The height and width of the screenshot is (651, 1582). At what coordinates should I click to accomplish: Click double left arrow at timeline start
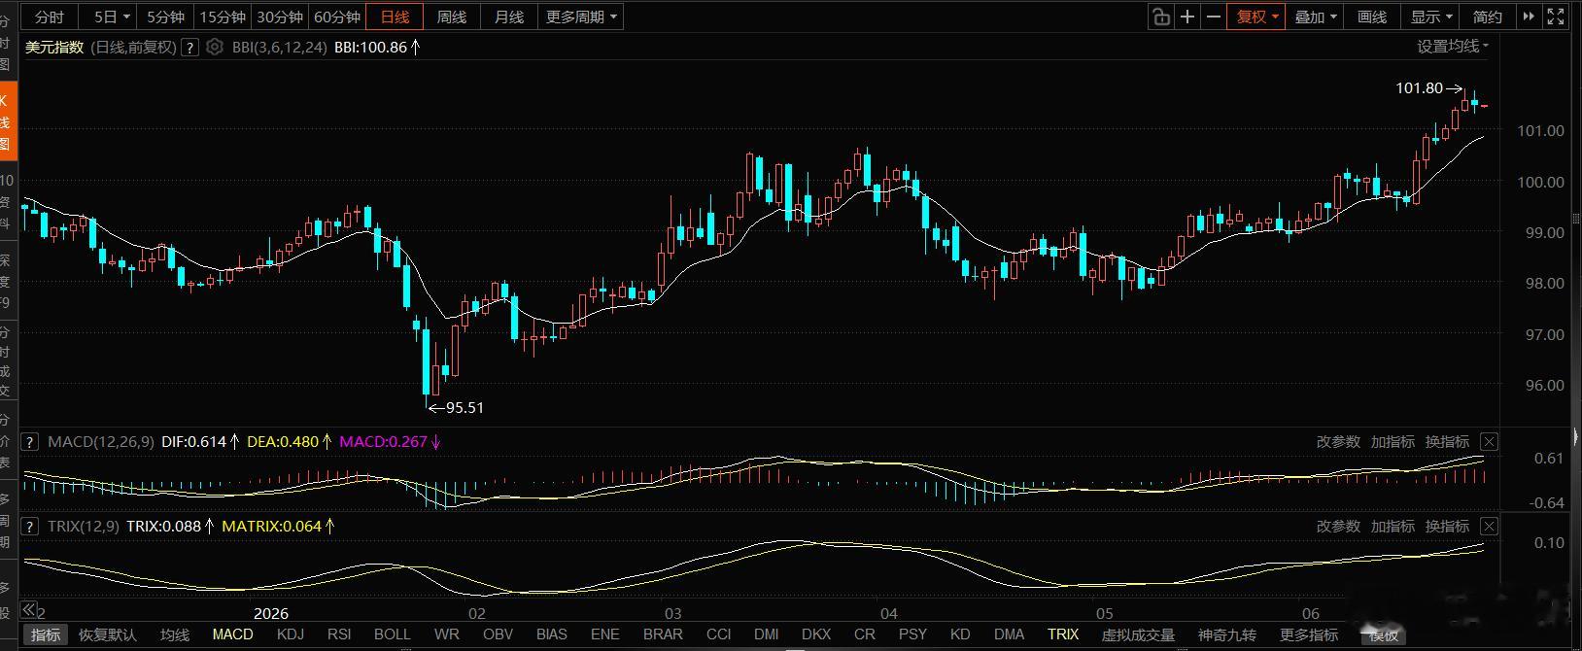pos(29,610)
